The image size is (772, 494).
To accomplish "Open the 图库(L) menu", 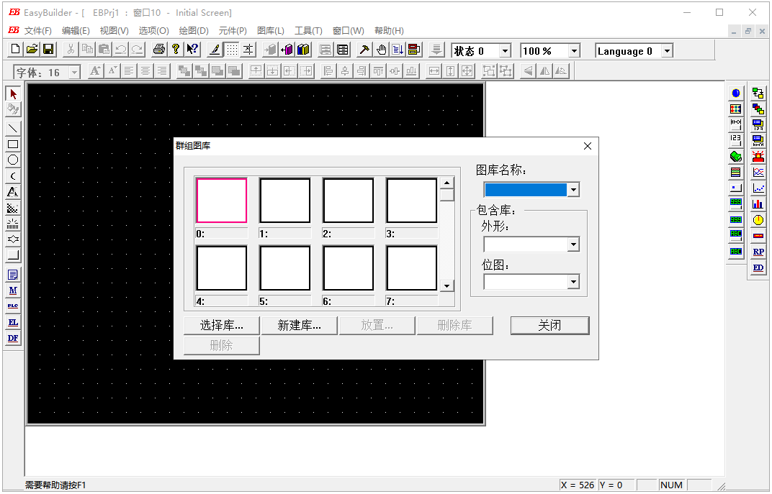I will pos(269,30).
